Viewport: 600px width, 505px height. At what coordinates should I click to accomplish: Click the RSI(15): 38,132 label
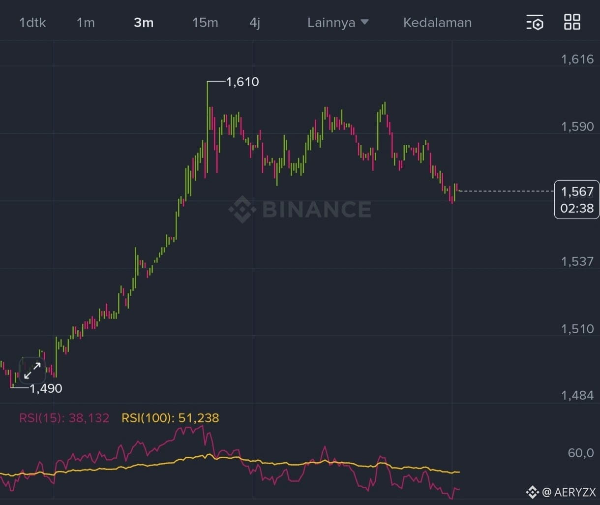click(64, 418)
